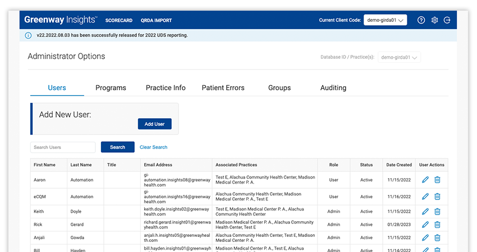Click the logout icon in header
The image size is (477, 252).
coord(447,20)
